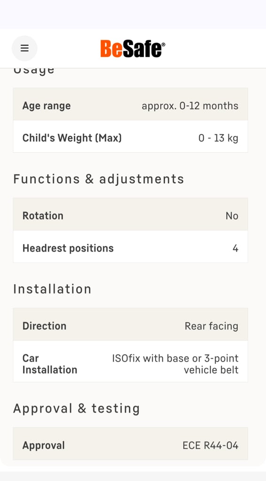Click the Rear facing value
The height and width of the screenshot is (481, 266).
tap(211, 326)
